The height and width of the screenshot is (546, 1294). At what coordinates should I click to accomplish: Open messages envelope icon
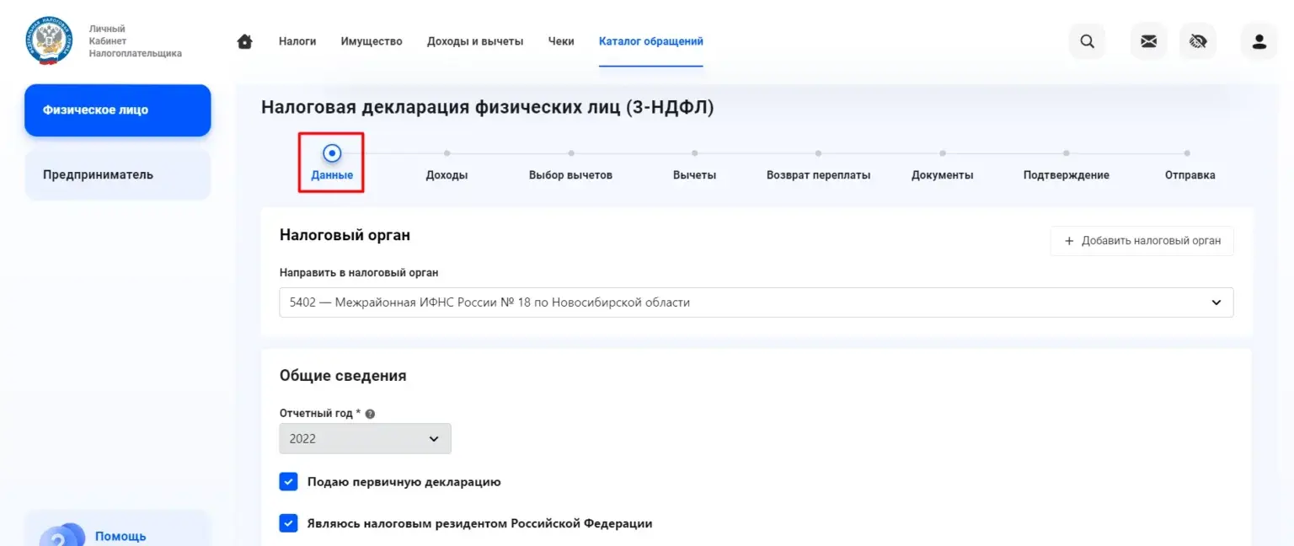pos(1148,41)
